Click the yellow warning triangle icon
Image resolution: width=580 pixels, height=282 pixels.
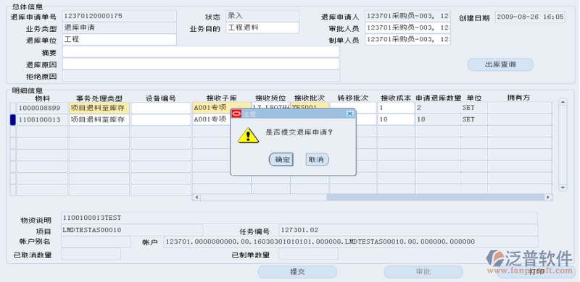tap(248, 135)
